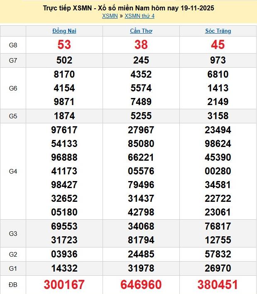Select Đồng Nai G8 result 53

64,45
